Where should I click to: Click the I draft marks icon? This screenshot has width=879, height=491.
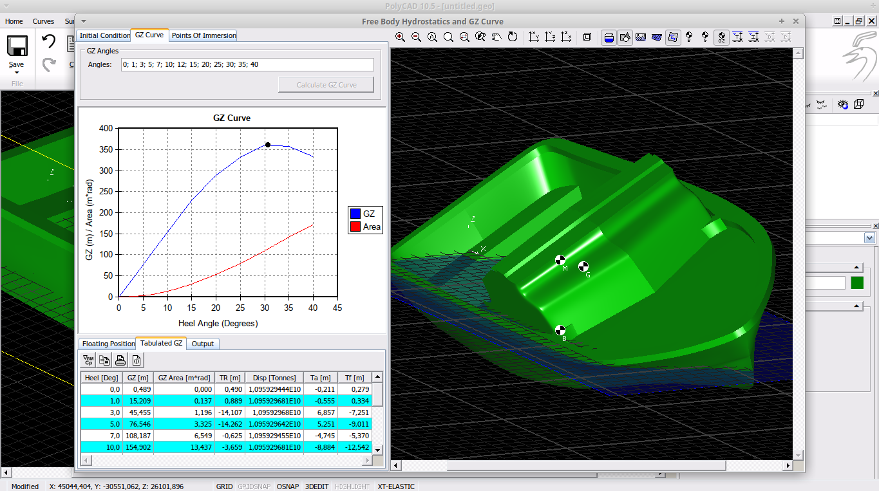coord(753,37)
